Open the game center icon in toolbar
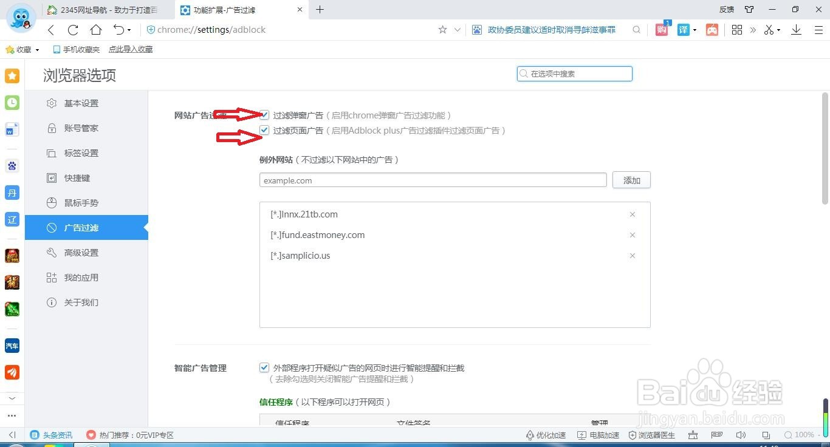Image resolution: width=830 pixels, height=447 pixels. click(712, 29)
